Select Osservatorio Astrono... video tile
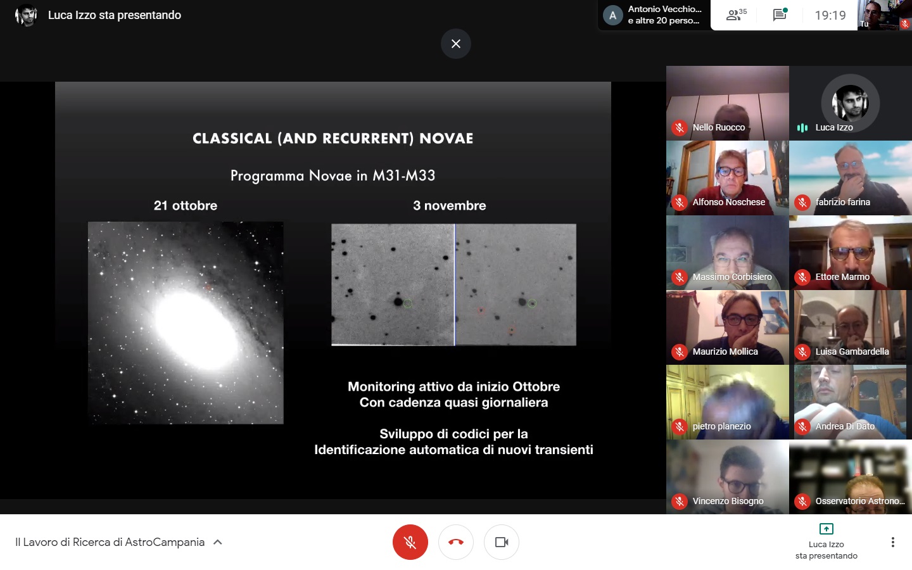Viewport: 912px width, 570px height. point(851,477)
